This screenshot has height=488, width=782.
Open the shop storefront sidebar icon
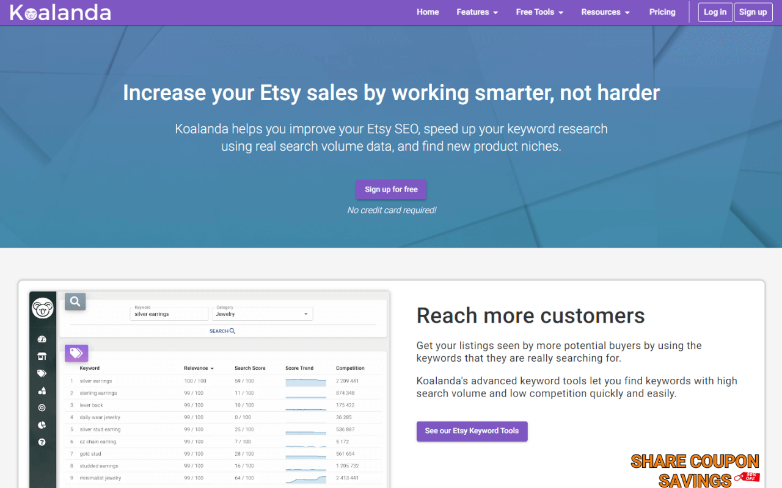[x=42, y=356]
